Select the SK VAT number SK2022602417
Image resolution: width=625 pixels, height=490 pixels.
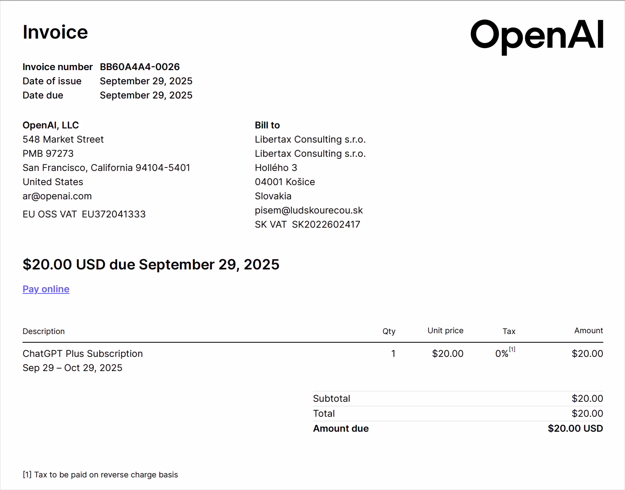pos(326,225)
